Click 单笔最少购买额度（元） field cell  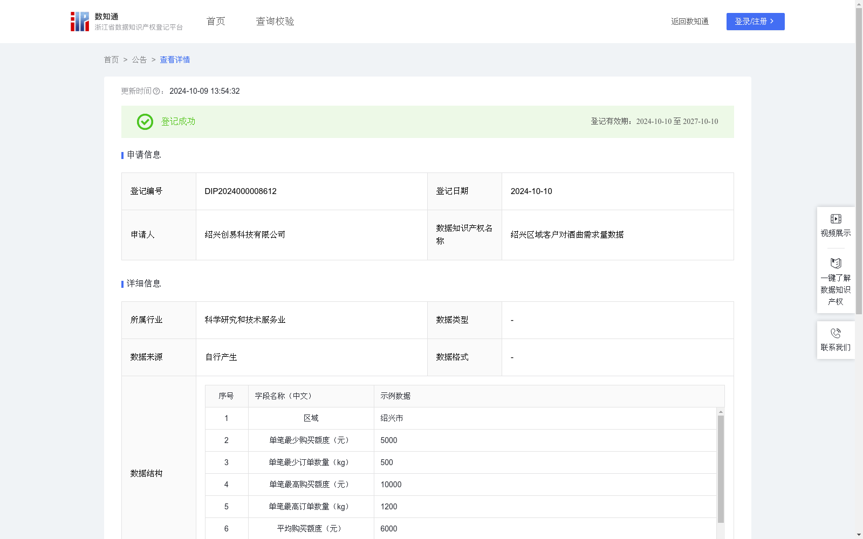[311, 440]
